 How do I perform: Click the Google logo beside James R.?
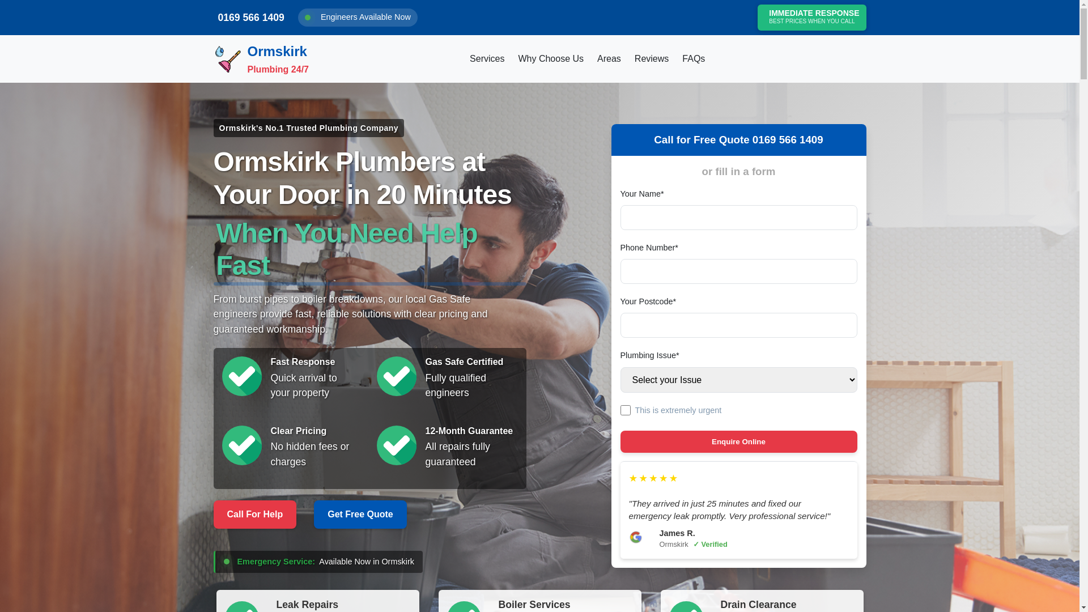click(x=636, y=537)
